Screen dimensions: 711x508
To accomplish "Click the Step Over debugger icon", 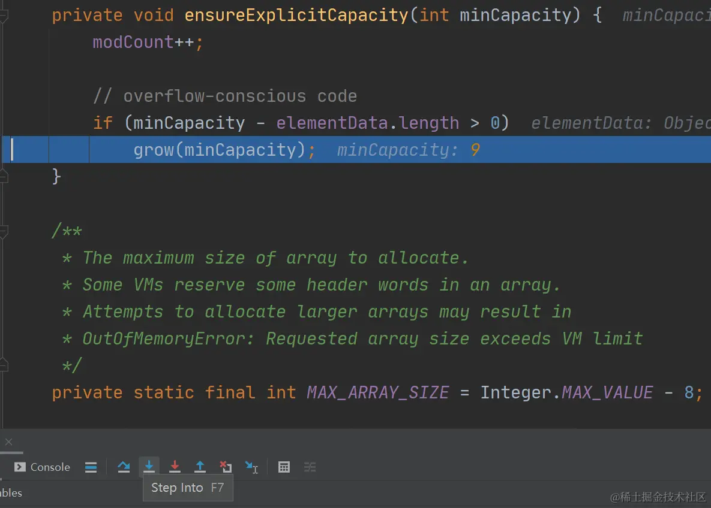I will [x=124, y=467].
